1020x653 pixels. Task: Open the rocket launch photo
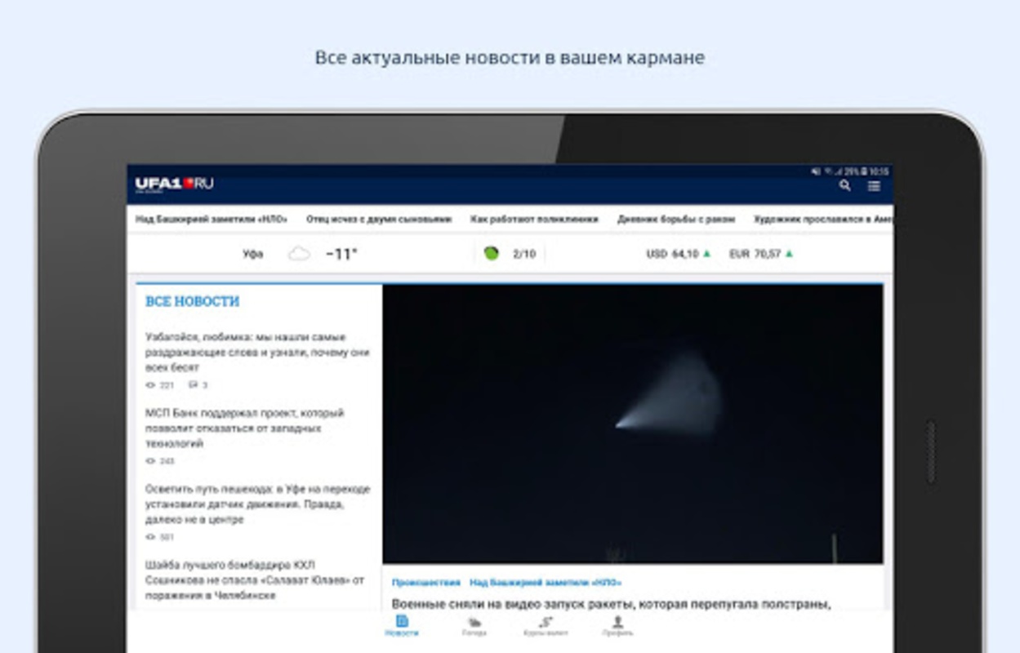click(633, 424)
